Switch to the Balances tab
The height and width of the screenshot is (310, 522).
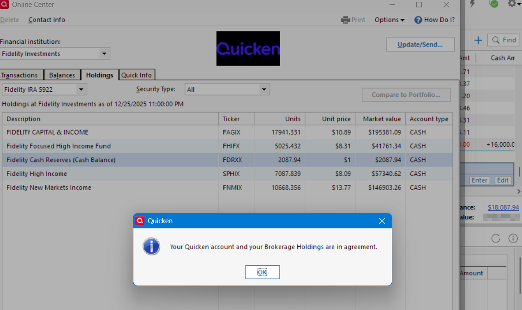[62, 75]
